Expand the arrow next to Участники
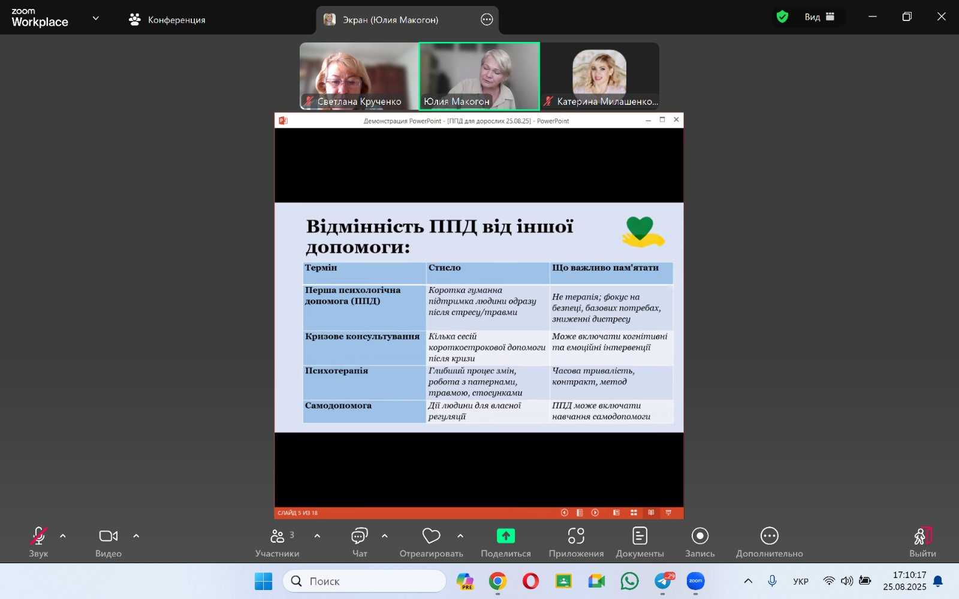 coord(317,536)
